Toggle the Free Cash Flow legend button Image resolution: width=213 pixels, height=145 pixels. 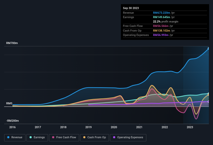click(x=64, y=137)
